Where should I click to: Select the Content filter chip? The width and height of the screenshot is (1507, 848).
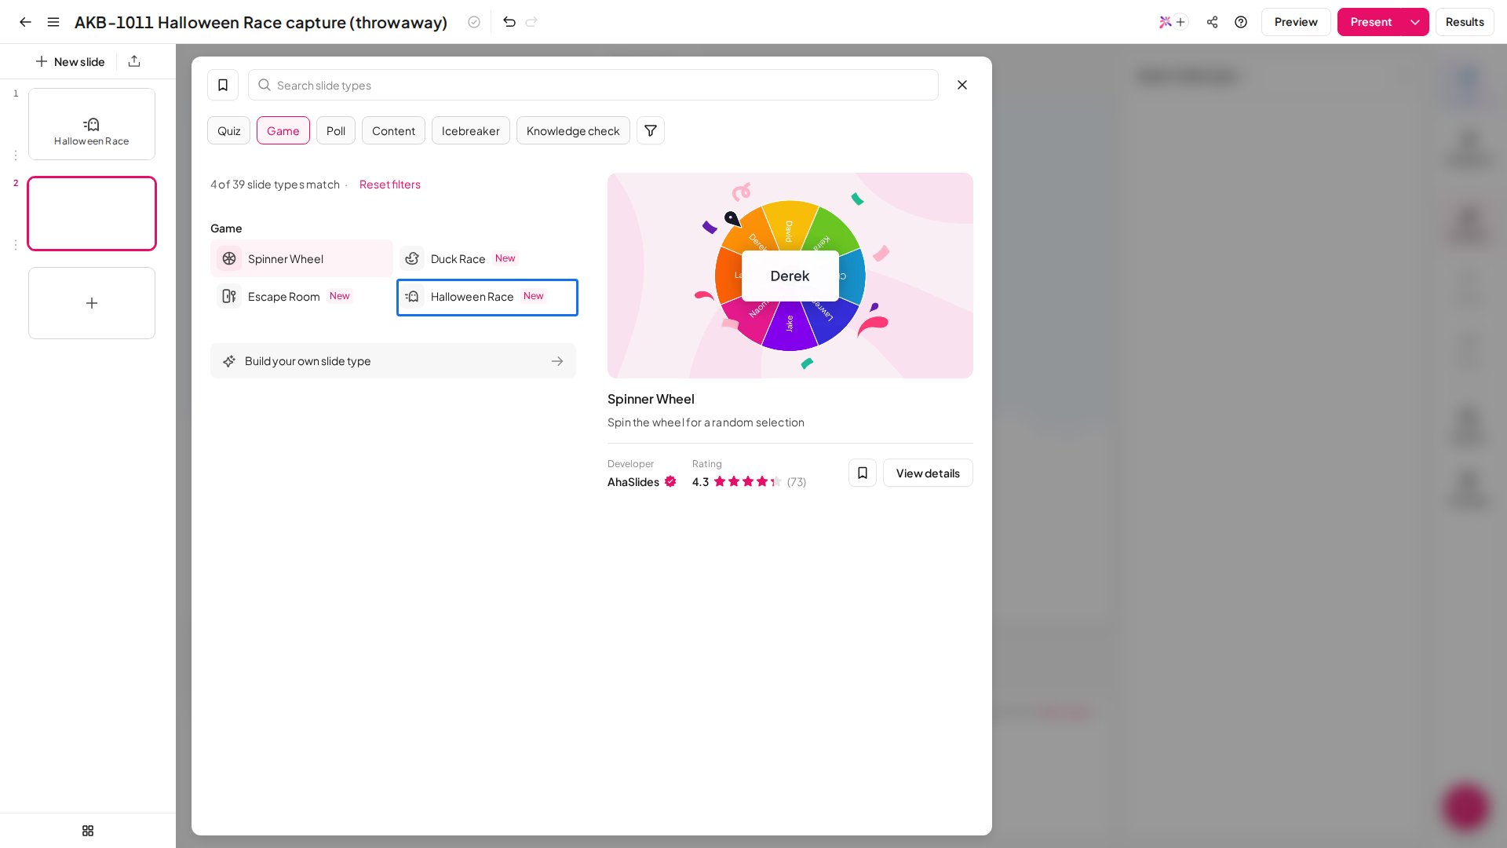[x=393, y=130]
